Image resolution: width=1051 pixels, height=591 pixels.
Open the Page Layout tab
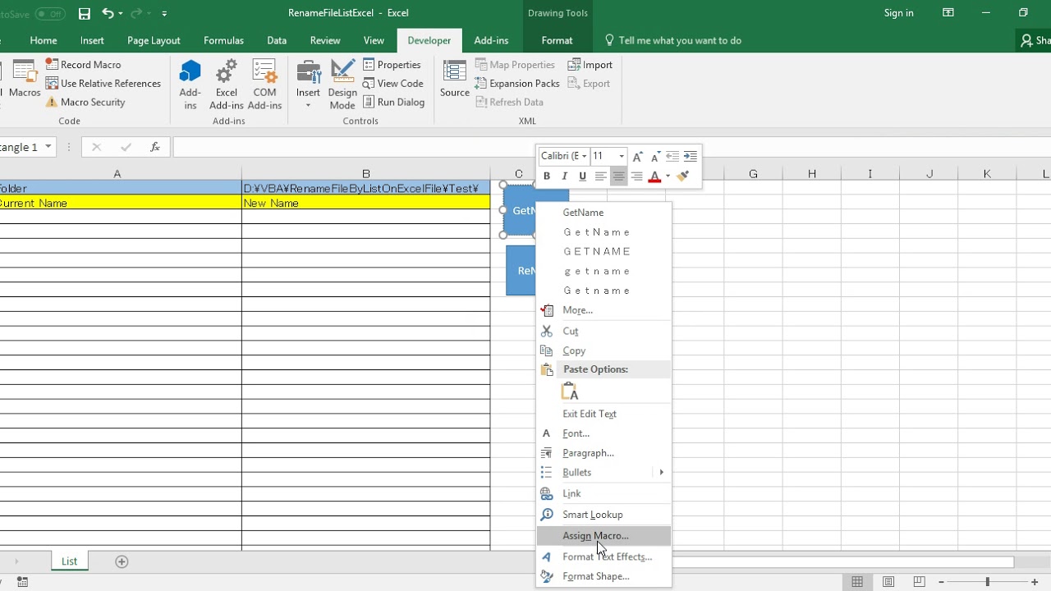(154, 40)
